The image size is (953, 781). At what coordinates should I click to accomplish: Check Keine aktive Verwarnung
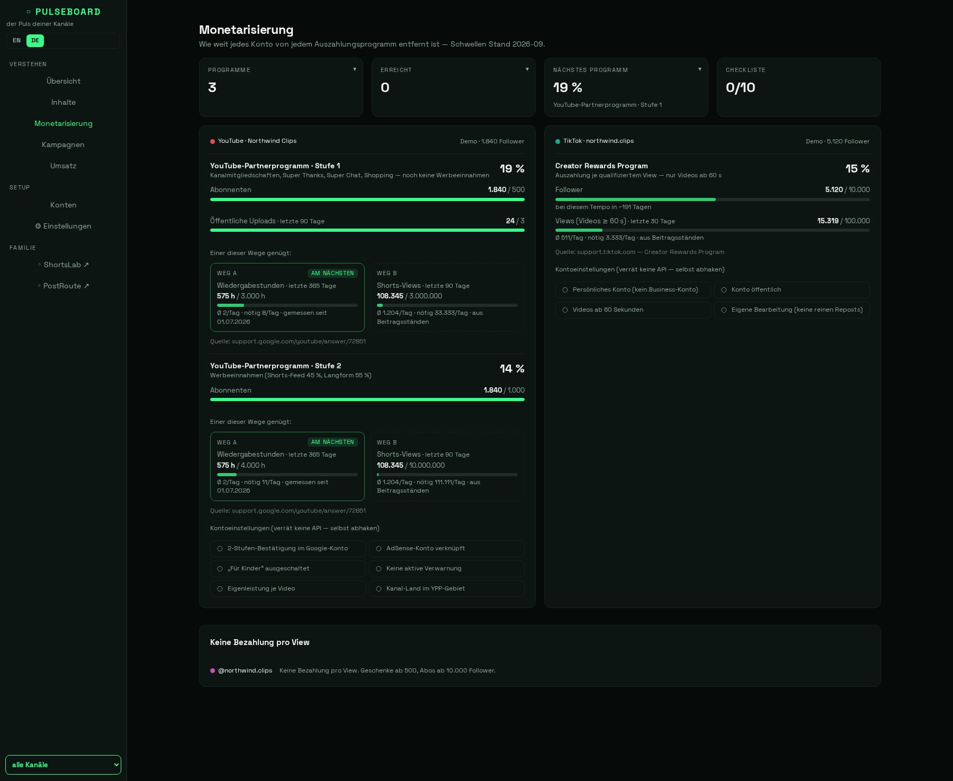[446, 568]
